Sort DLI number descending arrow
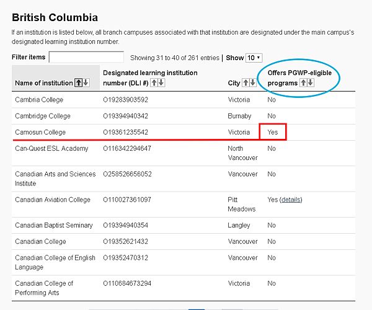Viewport: 372px width, 310px height. pyautogui.click(x=161, y=83)
